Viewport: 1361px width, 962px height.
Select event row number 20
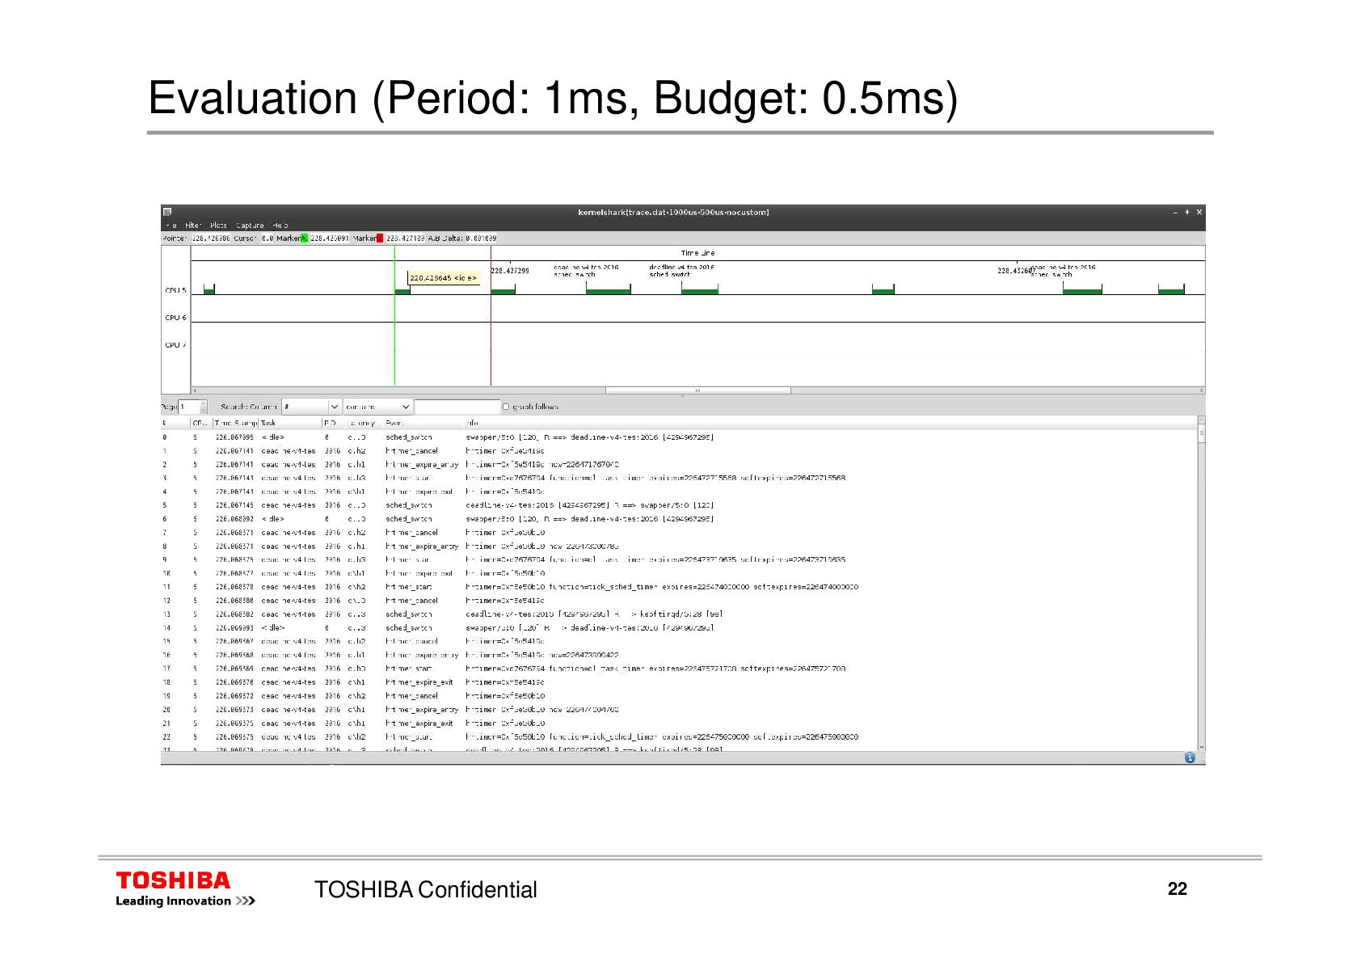tap(679, 710)
